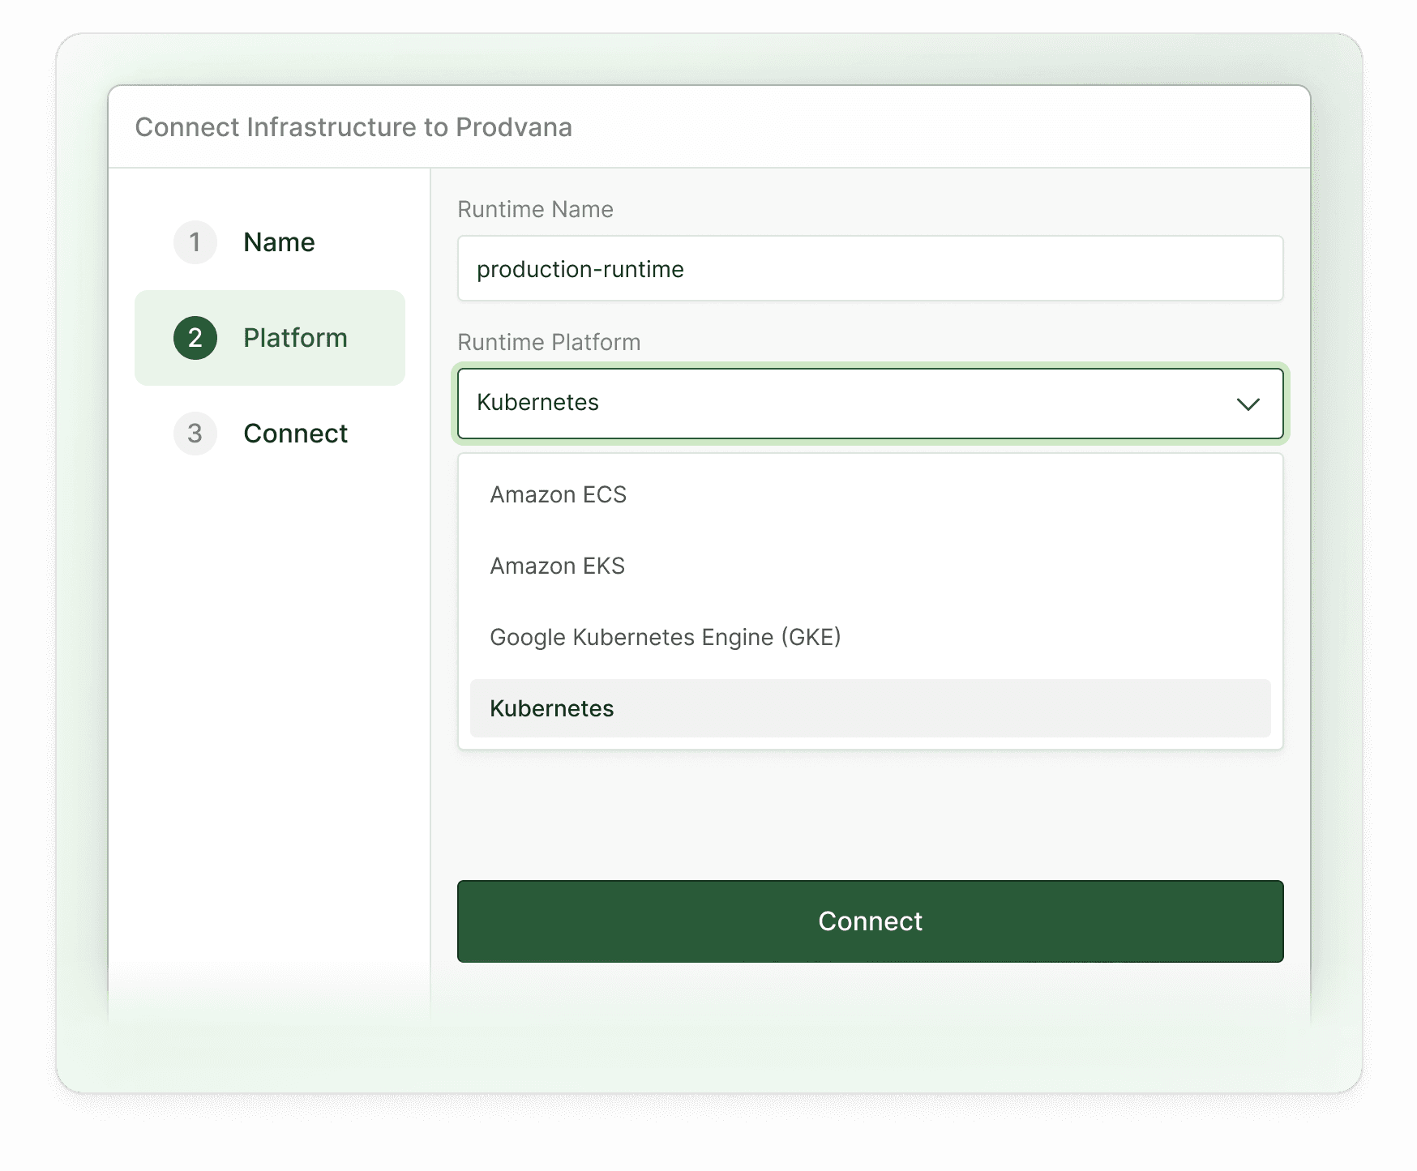Image resolution: width=1417 pixels, height=1171 pixels.
Task: Choose Amazon EKS option
Action: point(870,566)
